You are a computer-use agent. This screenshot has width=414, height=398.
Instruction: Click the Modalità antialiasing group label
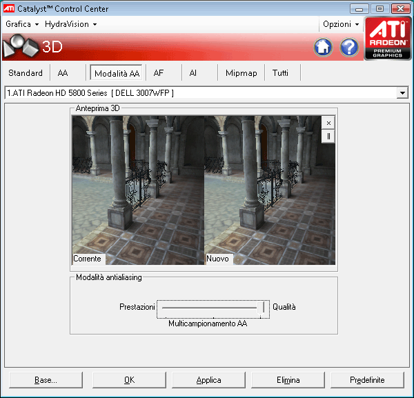109,277
